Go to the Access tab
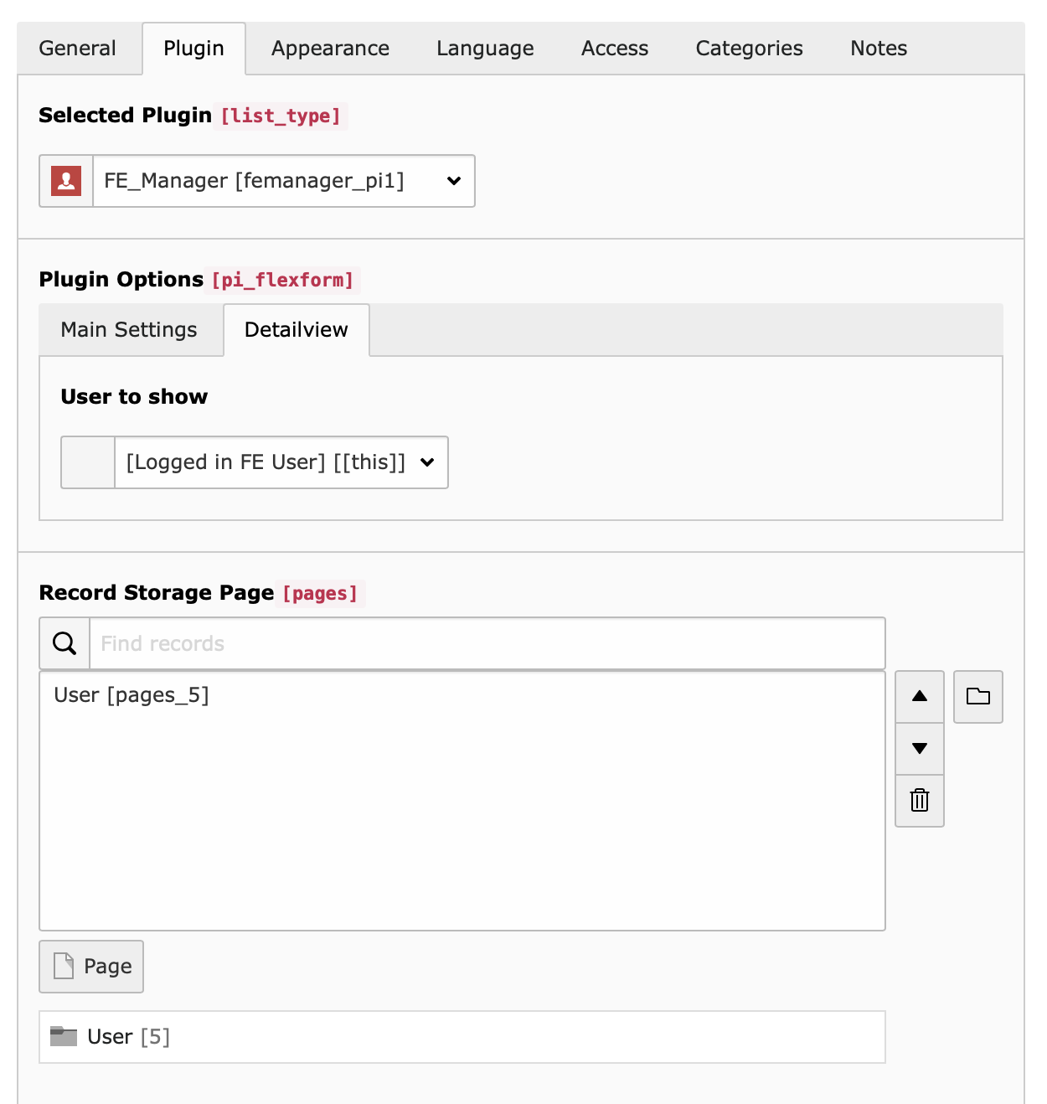 tap(615, 49)
